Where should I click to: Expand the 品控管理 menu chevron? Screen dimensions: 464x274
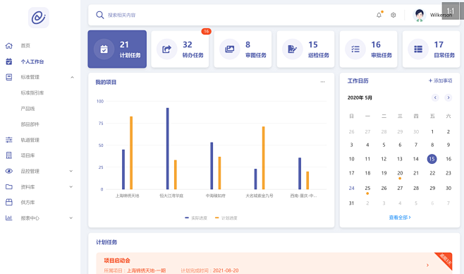pos(71,171)
